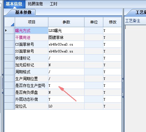The image size is (146, 132).
Task: Click the parameter cell of 周期格式 row
Action: (66, 72)
